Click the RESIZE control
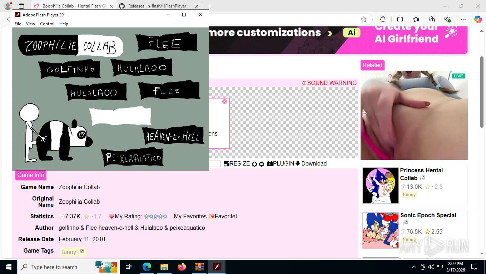 237,164
